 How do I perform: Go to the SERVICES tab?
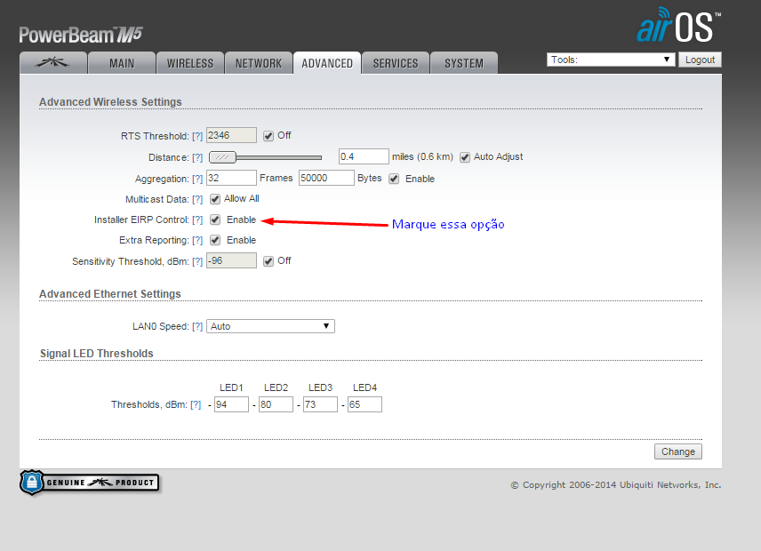point(396,63)
